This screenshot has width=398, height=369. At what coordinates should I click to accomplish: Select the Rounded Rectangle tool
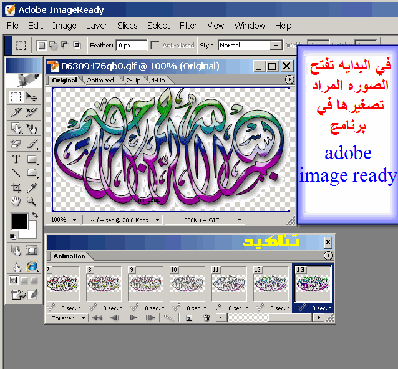pyautogui.click(x=32, y=172)
